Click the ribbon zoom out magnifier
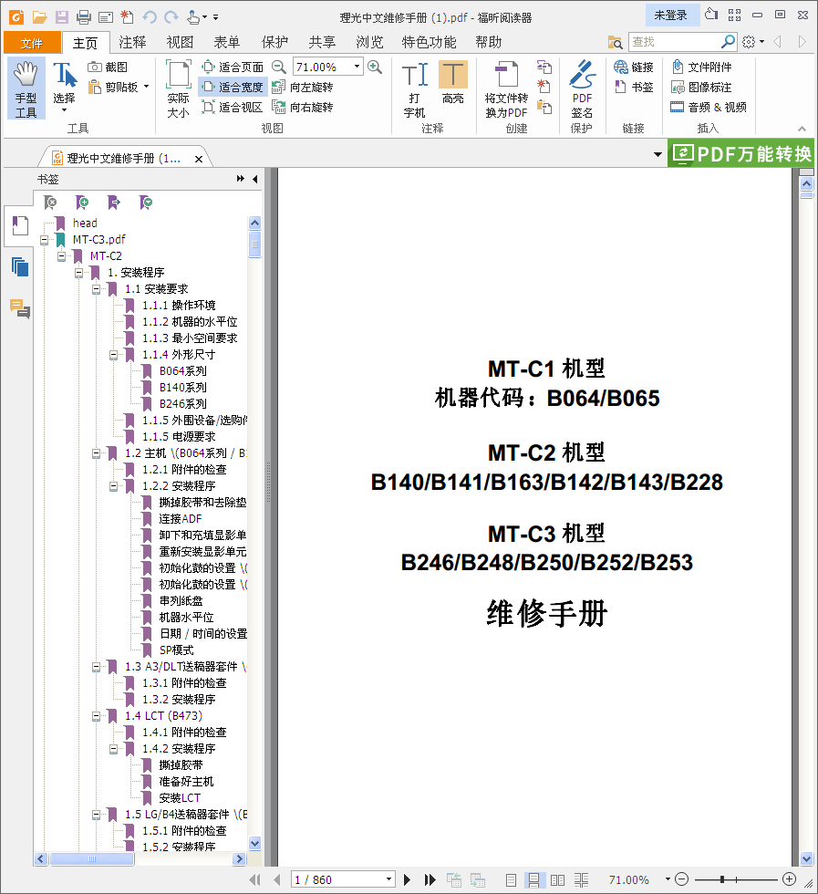The width and height of the screenshot is (818, 894). click(x=279, y=68)
